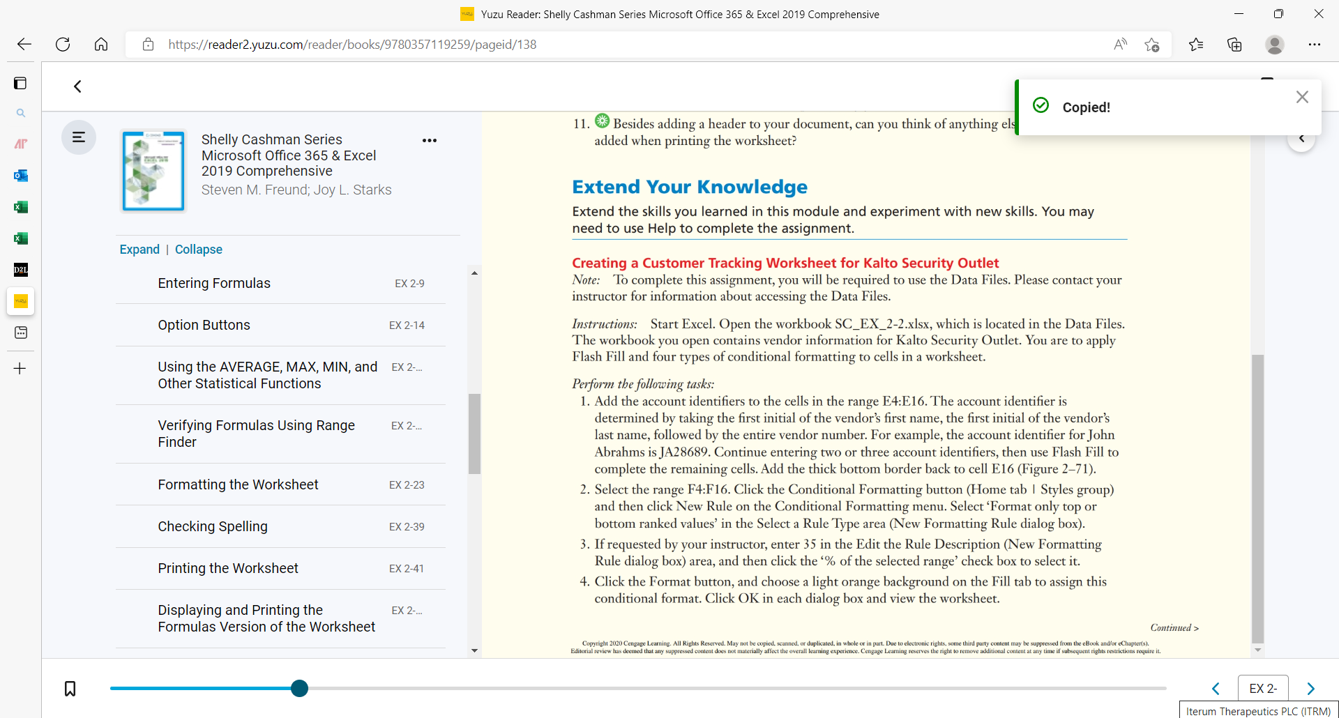Image resolution: width=1339 pixels, height=718 pixels.
Task: Click the Creating a Customer Tracking Worksheet heading
Action: coord(785,263)
